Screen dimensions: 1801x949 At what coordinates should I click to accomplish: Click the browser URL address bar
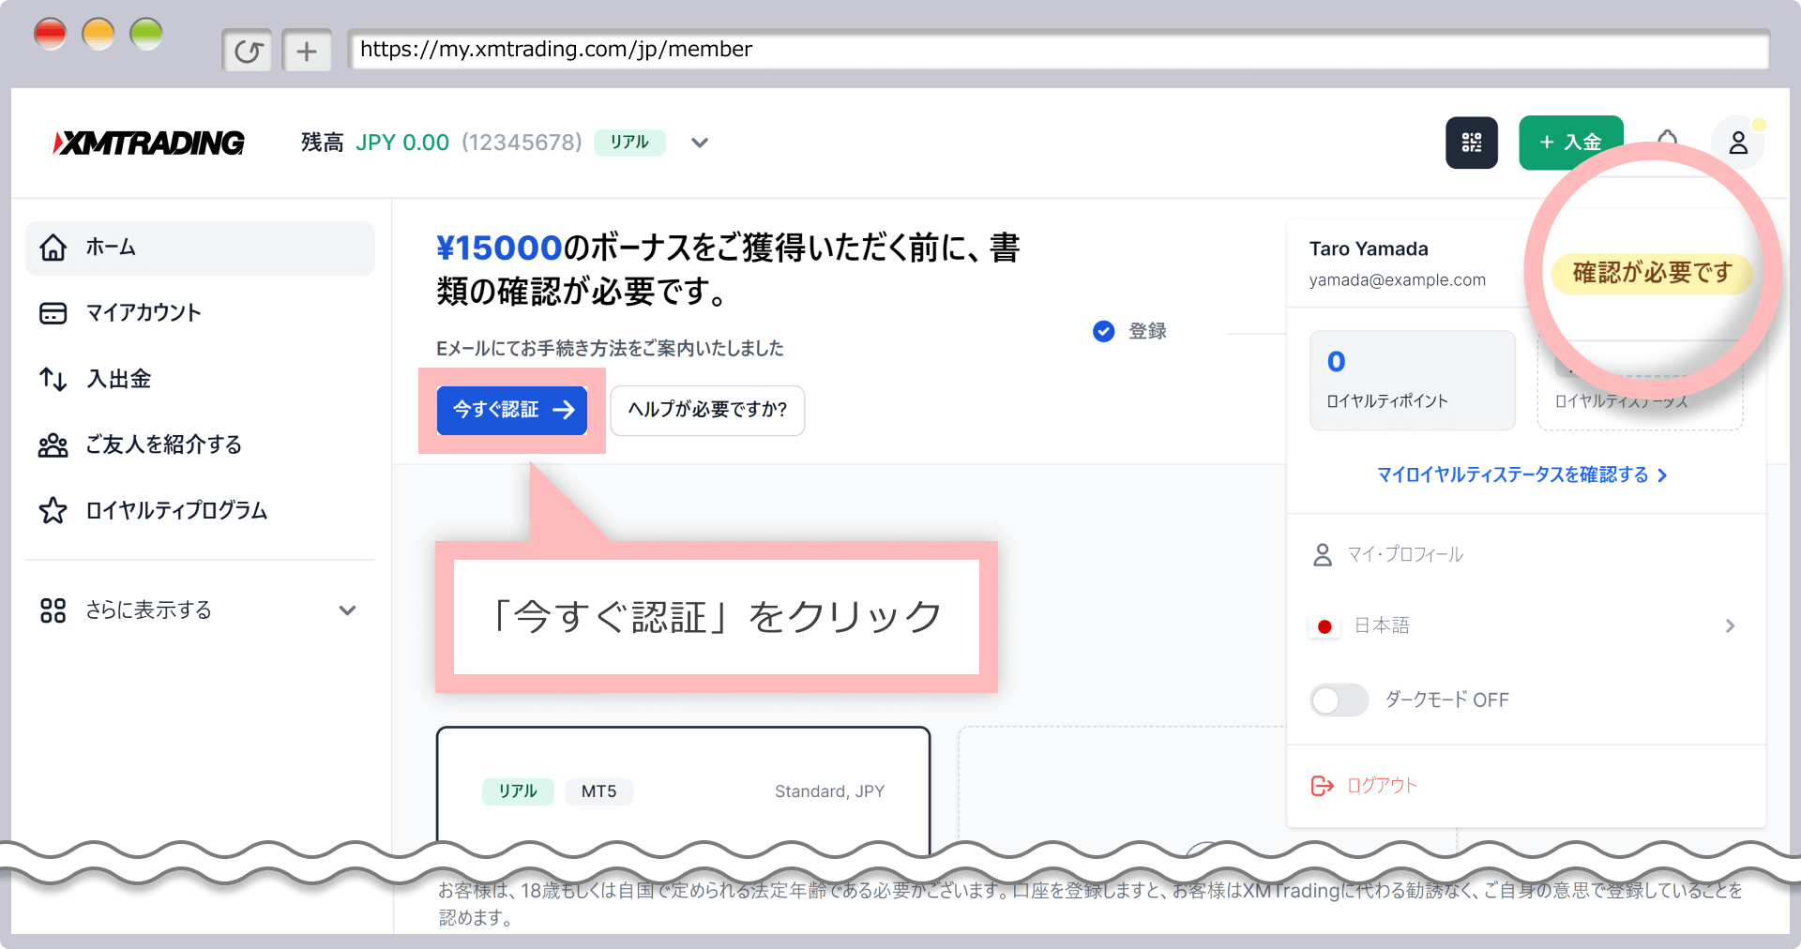1058,49
